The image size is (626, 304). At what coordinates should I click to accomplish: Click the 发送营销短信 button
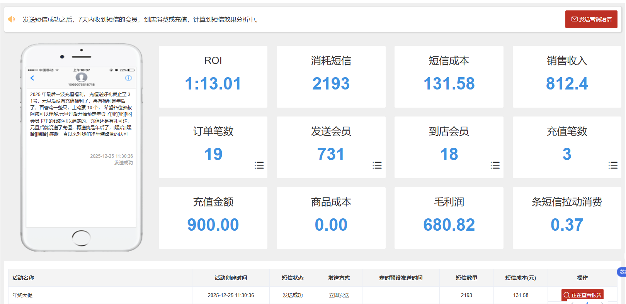(x=591, y=19)
